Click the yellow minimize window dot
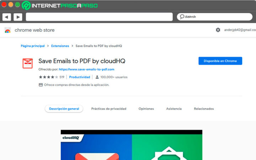The height and width of the screenshot is (160, 256). pos(11,5)
